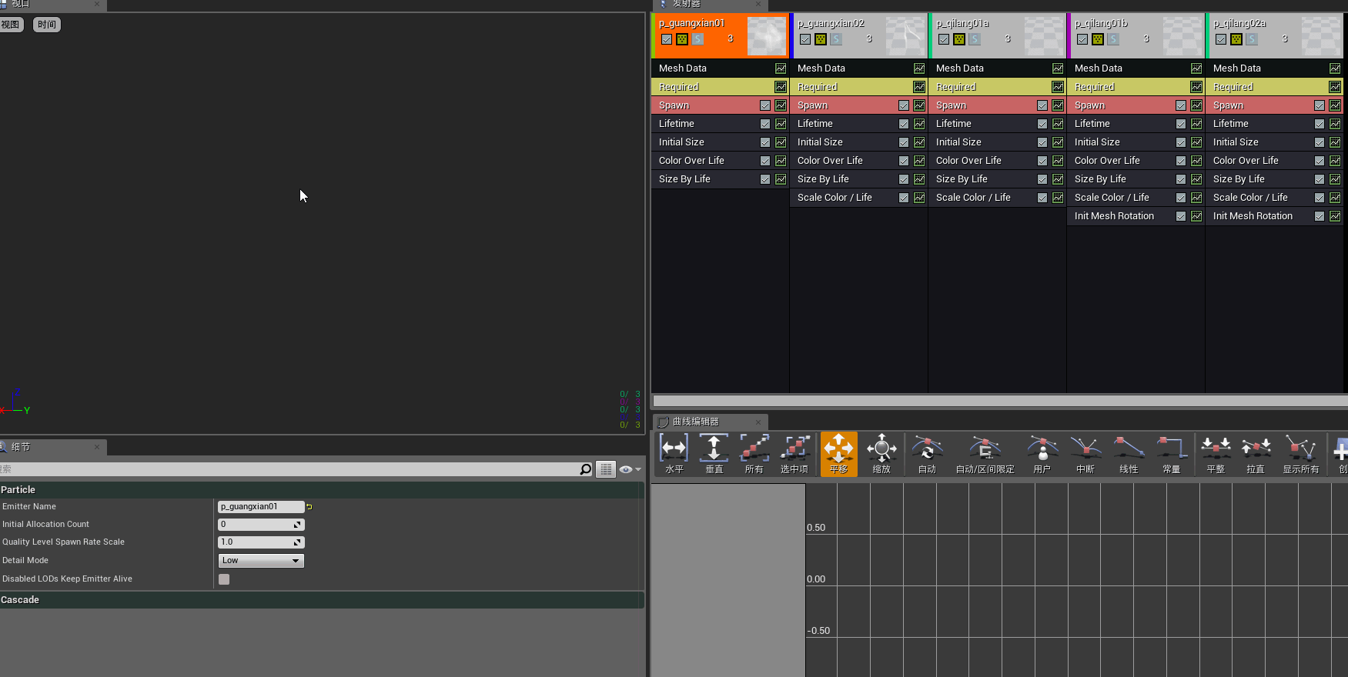
Task: Open the 时间 viewport menu
Action: tap(47, 25)
